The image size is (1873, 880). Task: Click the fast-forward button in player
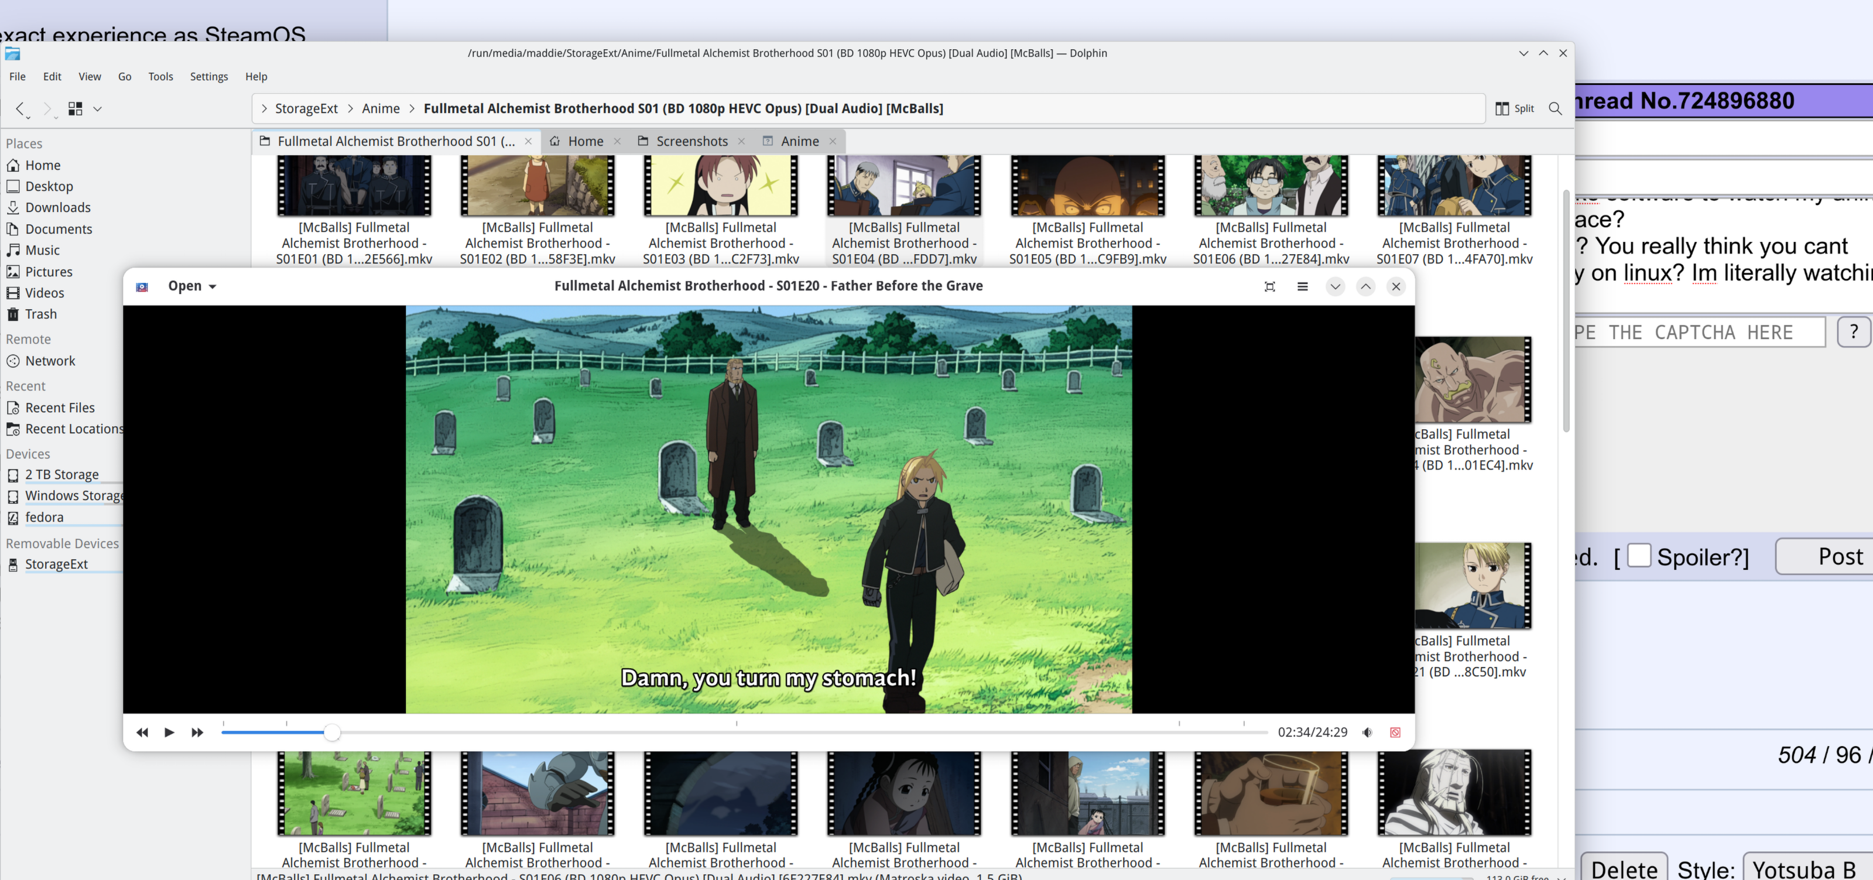[x=197, y=732]
